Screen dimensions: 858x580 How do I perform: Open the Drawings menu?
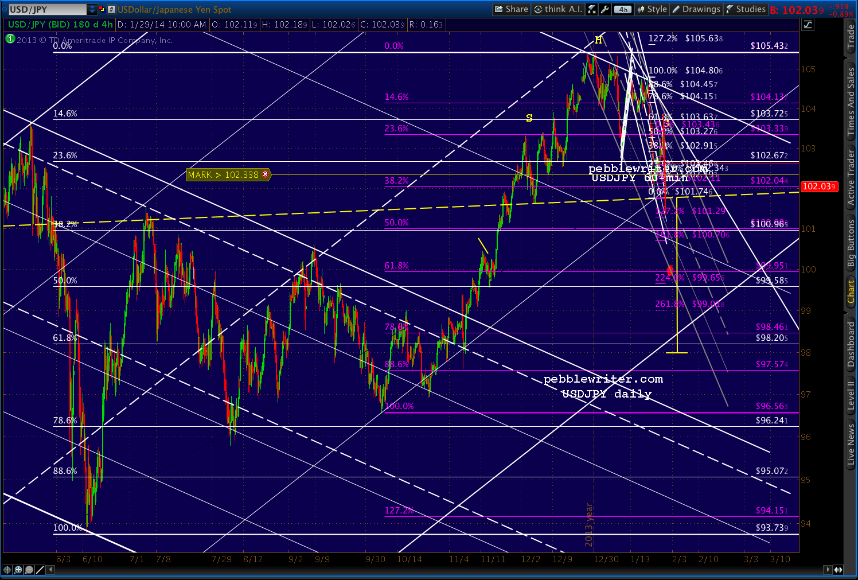(x=696, y=9)
